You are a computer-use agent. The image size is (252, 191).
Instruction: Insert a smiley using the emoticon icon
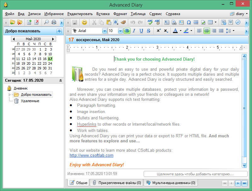click(x=84, y=22)
